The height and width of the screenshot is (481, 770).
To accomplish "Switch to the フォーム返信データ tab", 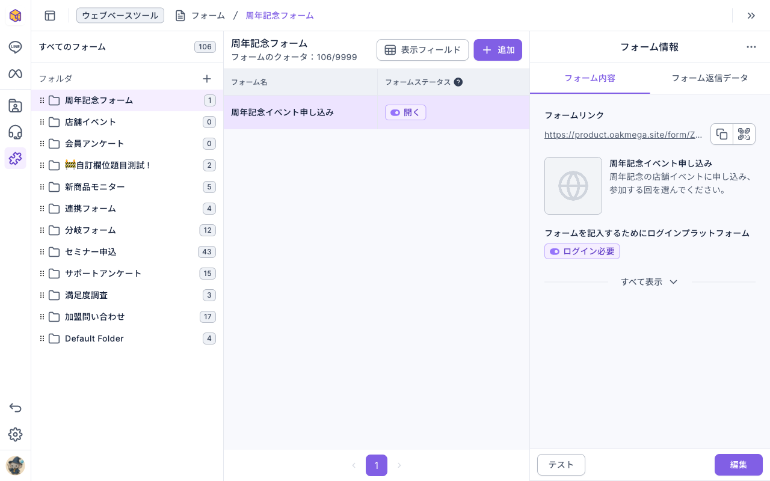I will [x=710, y=78].
